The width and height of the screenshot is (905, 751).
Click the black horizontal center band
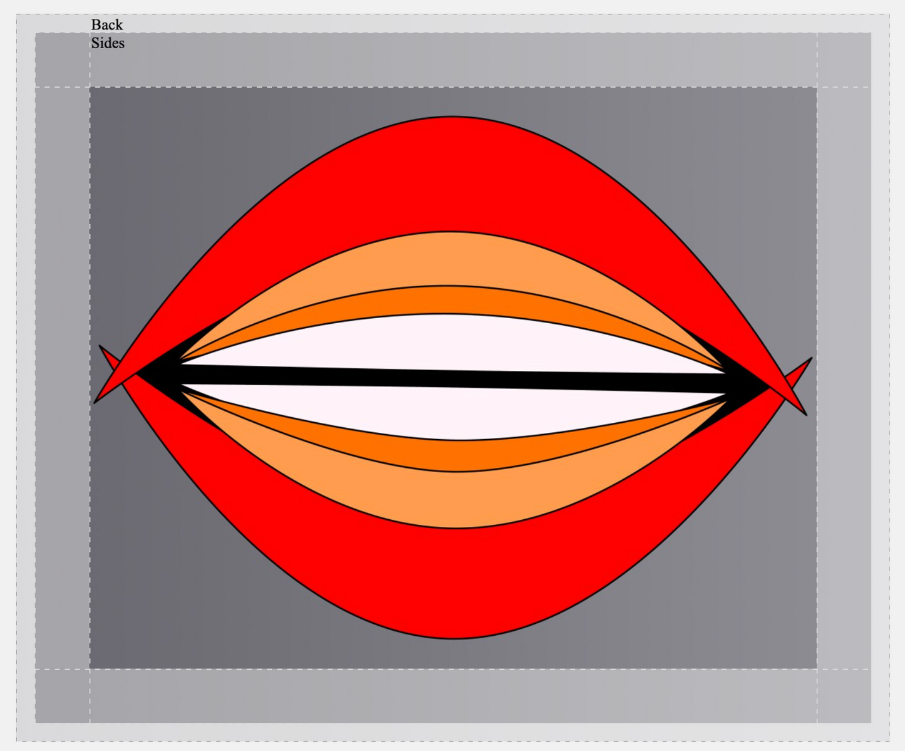pyautogui.click(x=453, y=378)
